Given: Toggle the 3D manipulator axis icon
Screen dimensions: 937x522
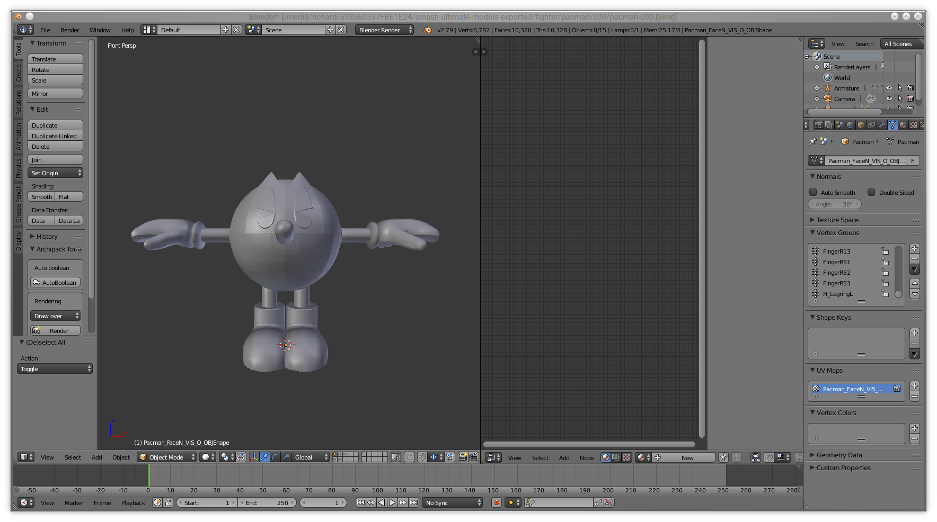Looking at the screenshot, I should pos(254,457).
